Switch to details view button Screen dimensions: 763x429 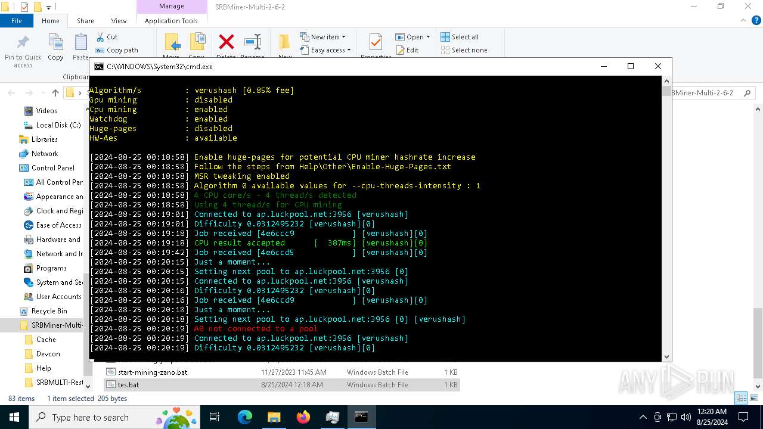coord(741,399)
